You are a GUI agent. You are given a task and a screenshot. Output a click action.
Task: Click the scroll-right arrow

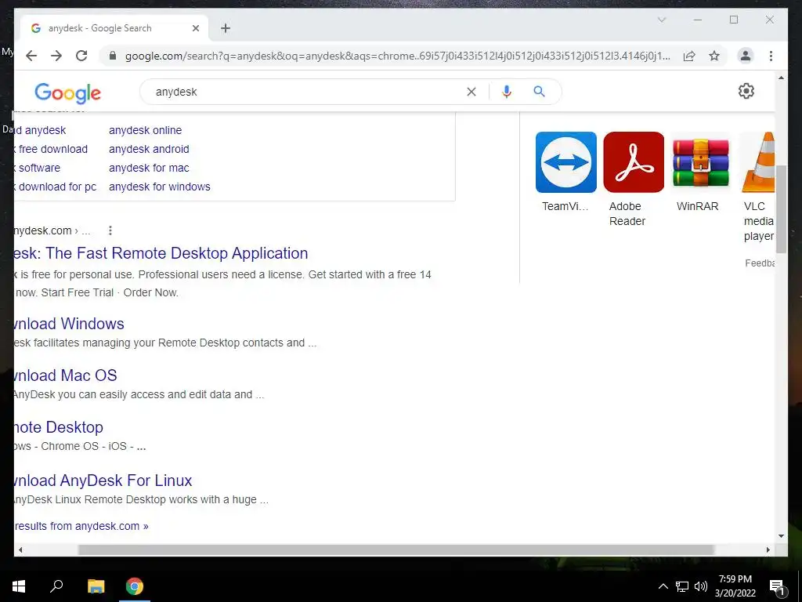pyautogui.click(x=768, y=549)
